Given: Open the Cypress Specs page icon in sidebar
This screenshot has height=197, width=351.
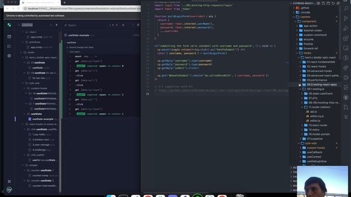Looking at the screenshot, I should pyautogui.click(x=9, y=37).
